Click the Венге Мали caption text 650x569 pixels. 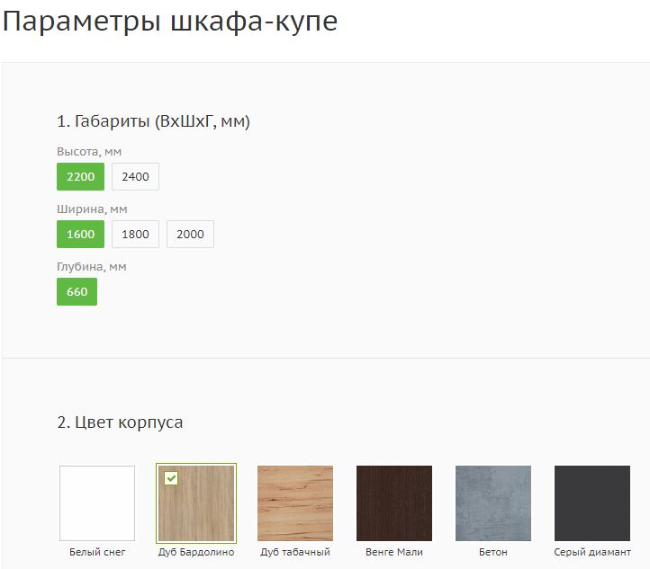pyautogui.click(x=394, y=552)
